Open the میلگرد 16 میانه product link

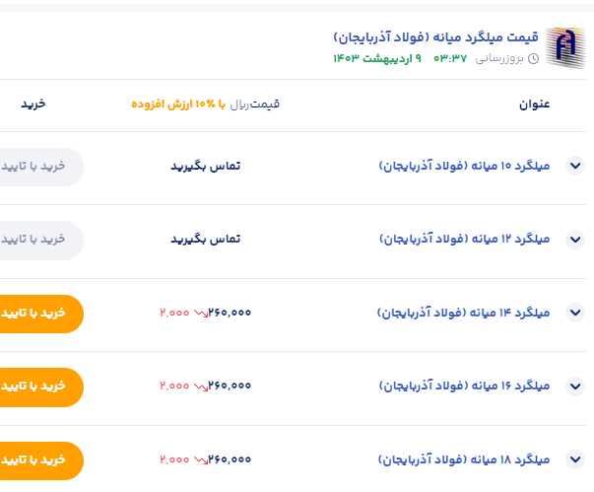point(464,386)
